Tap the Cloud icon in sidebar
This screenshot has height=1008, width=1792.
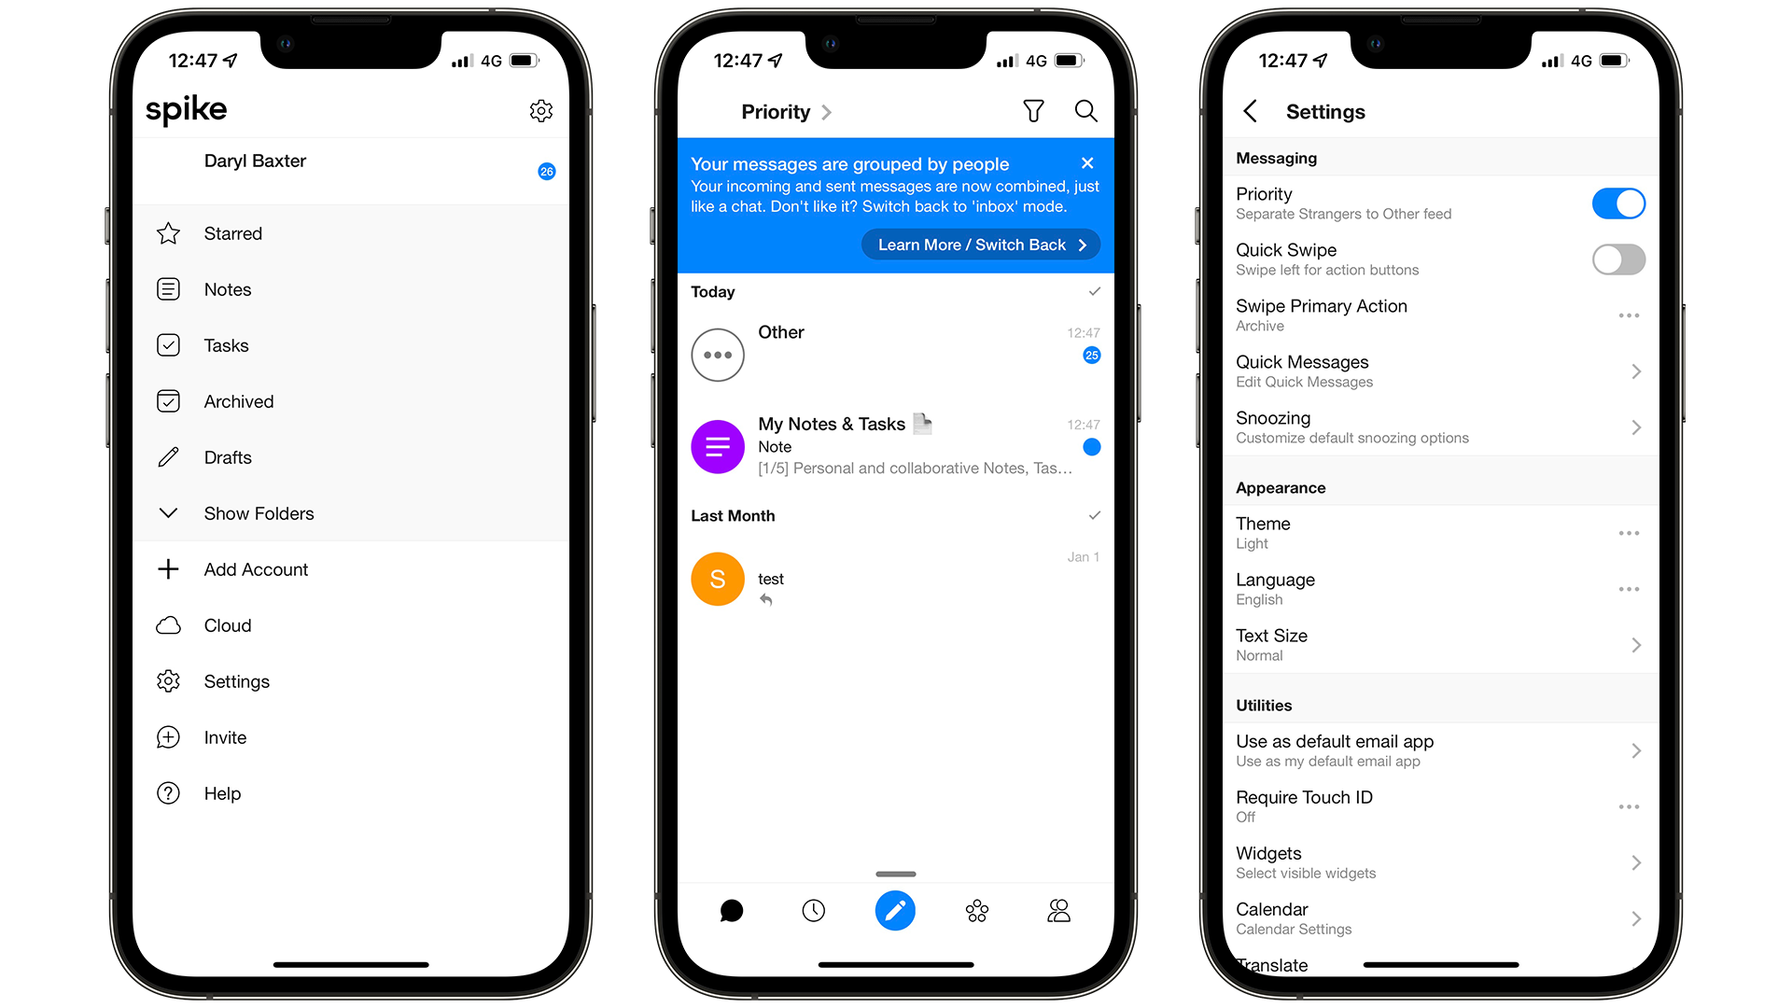pyautogui.click(x=171, y=625)
